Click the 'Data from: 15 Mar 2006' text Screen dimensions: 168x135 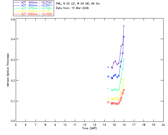click(72, 8)
